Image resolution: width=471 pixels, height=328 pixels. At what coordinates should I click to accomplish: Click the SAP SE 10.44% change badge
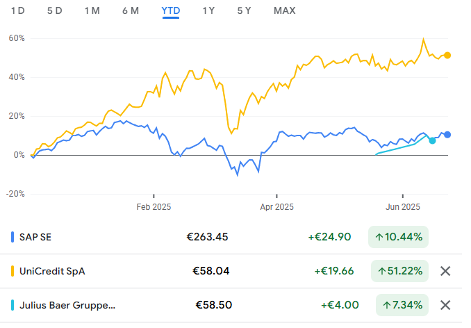pyautogui.click(x=398, y=237)
